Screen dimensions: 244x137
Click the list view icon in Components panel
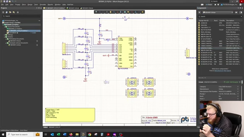click(236, 12)
